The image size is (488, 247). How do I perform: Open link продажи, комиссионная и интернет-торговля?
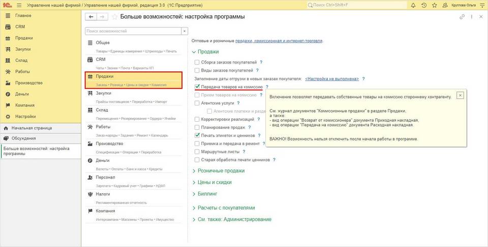coord(279,41)
